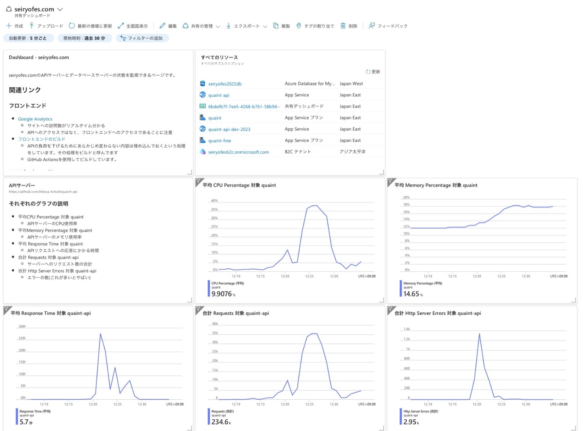The width and height of the screenshot is (583, 431).
Task: Click the App Service plan icon for quaint
Action: pos(202,118)
